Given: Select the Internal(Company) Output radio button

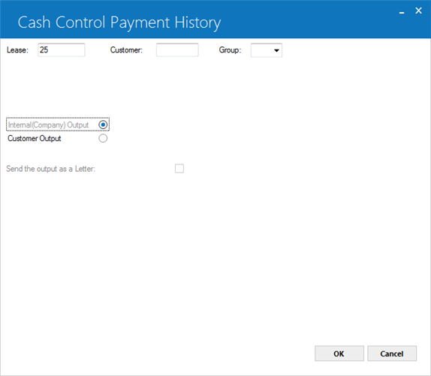Looking at the screenshot, I should (x=103, y=125).
